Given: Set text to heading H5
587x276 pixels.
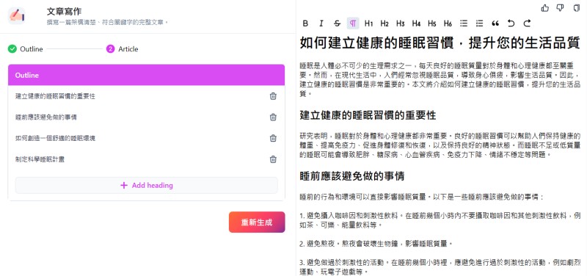Looking at the screenshot, I should click(x=432, y=23).
